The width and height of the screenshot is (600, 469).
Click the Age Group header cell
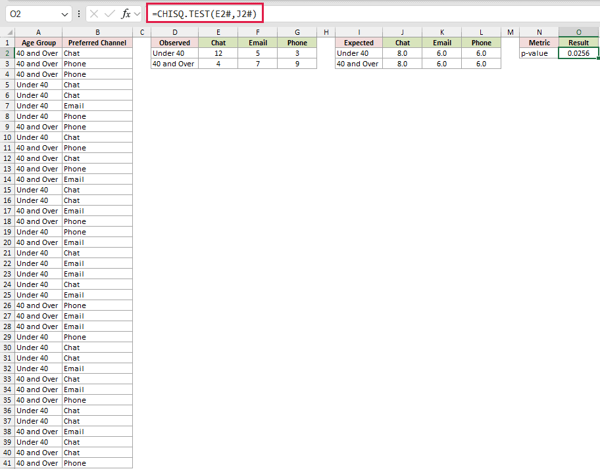[38, 43]
